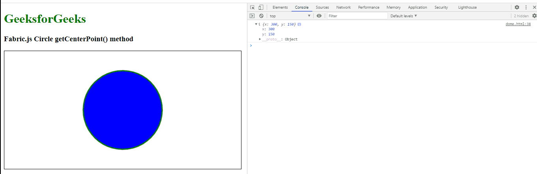Open the dome.html:38 source link
This screenshot has height=174, width=537.
[518, 24]
